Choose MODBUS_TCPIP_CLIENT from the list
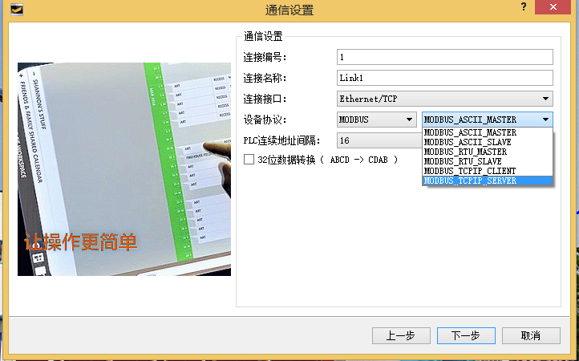Image resolution: width=579 pixels, height=361 pixels. pos(470,171)
